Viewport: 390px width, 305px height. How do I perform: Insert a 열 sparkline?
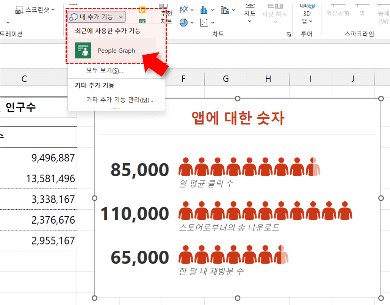[362, 11]
